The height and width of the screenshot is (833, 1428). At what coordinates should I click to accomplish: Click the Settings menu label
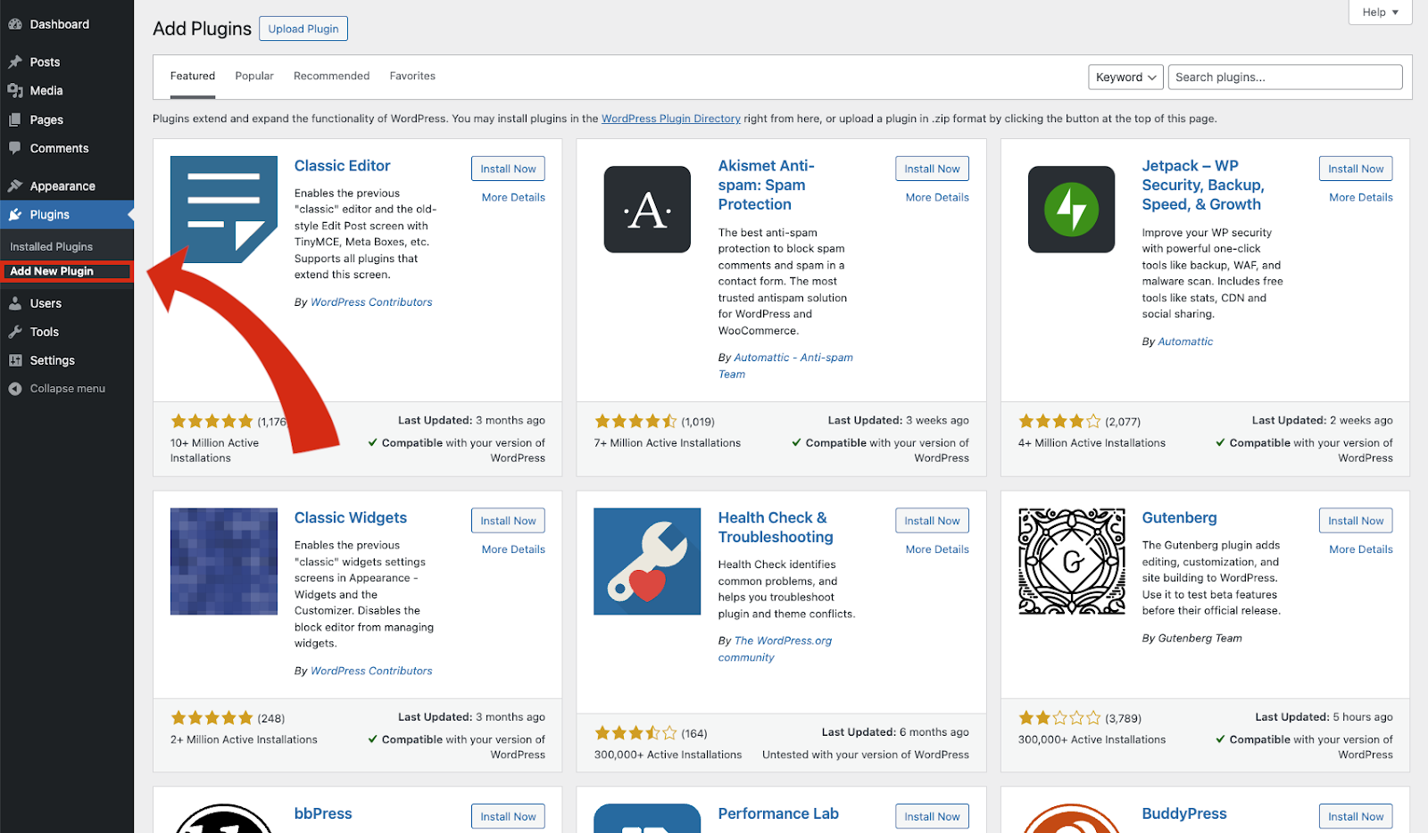53,360
